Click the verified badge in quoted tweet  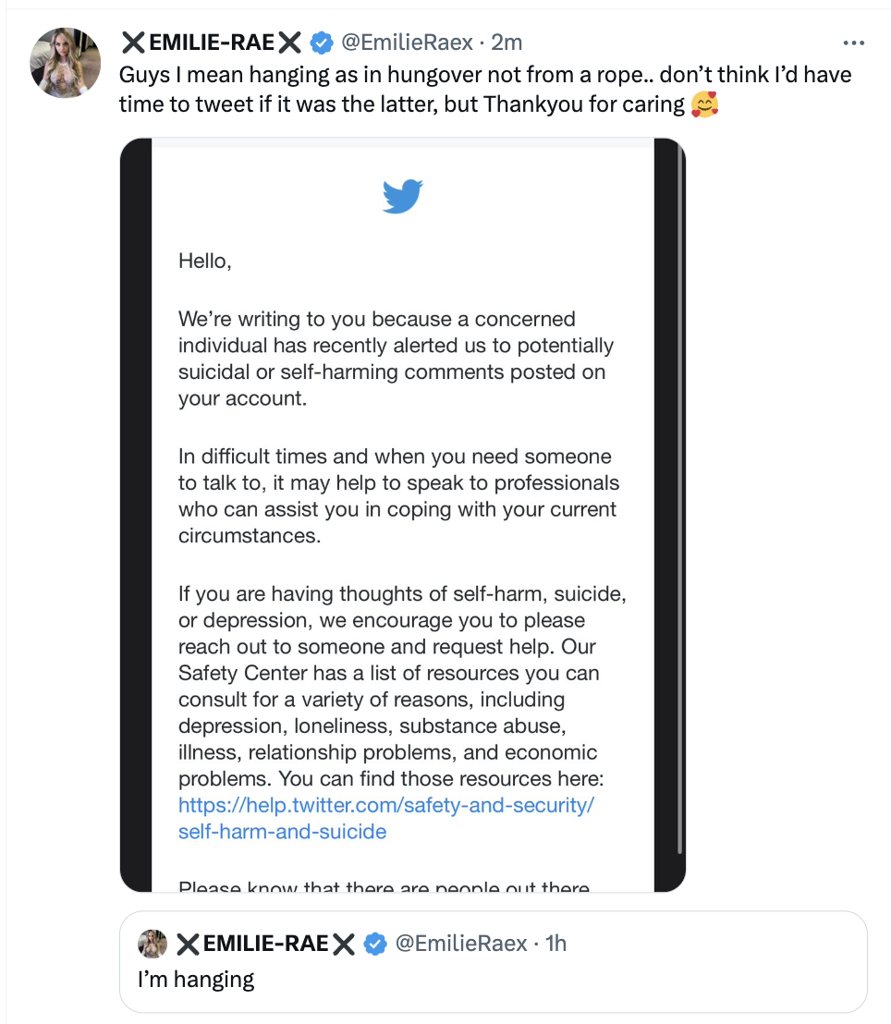tap(374, 944)
